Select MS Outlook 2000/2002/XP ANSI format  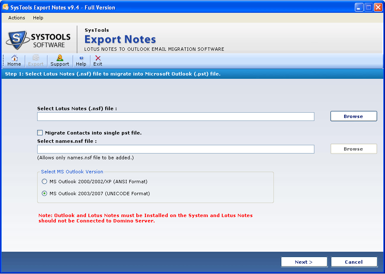pos(44,182)
